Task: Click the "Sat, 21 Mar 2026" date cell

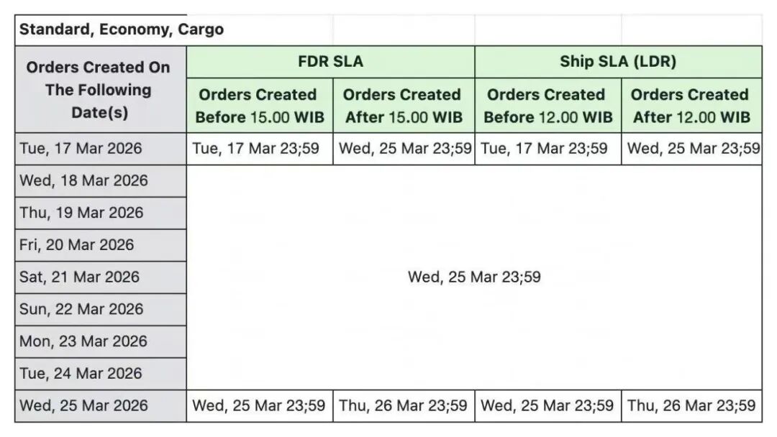Action: (x=79, y=277)
